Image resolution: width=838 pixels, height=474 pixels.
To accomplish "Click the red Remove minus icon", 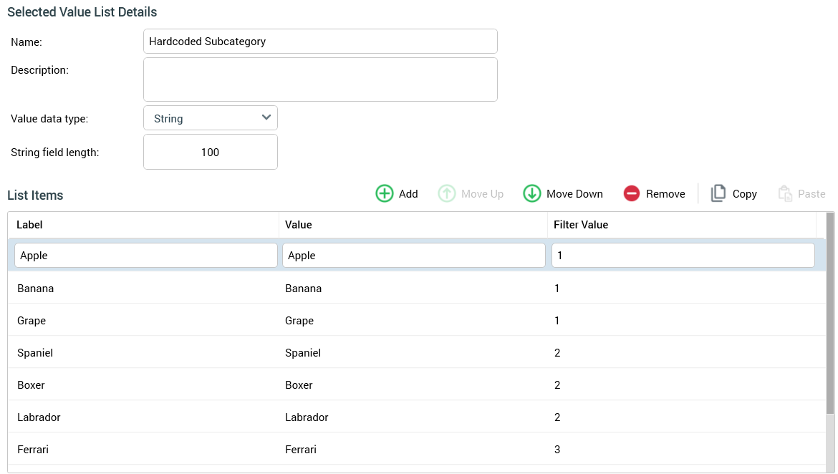I will click(631, 193).
